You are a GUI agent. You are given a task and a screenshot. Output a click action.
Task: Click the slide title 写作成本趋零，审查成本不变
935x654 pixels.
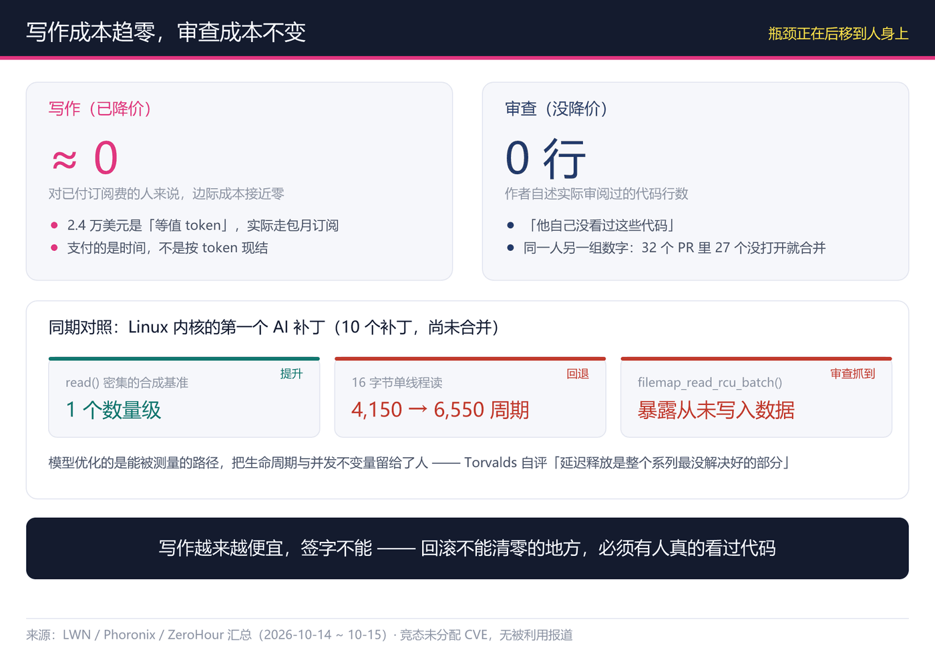(x=166, y=32)
